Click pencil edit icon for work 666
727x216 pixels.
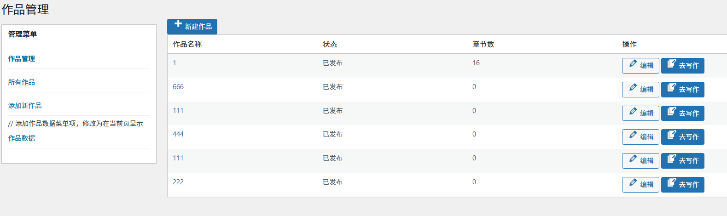pyautogui.click(x=633, y=87)
